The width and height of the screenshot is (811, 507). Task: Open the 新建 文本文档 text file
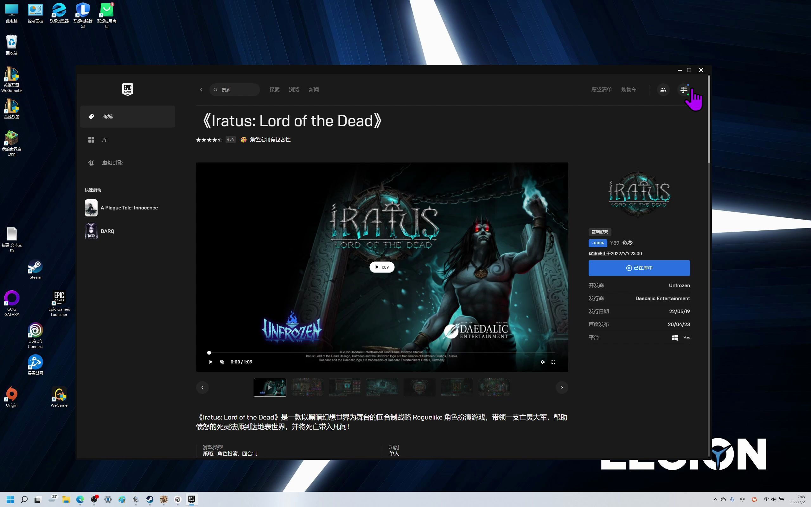coord(12,240)
